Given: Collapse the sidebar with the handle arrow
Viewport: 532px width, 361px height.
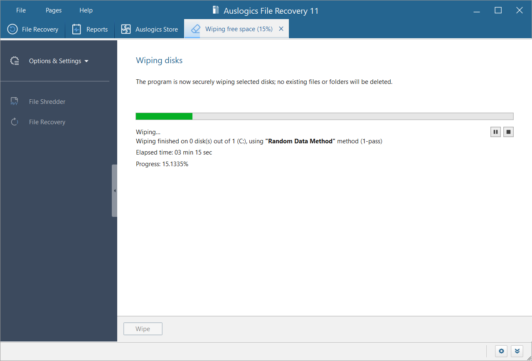Looking at the screenshot, I should coord(114,191).
